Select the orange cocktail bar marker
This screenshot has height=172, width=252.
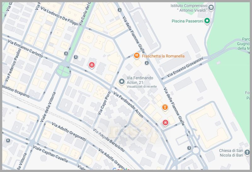(x=164, y=108)
